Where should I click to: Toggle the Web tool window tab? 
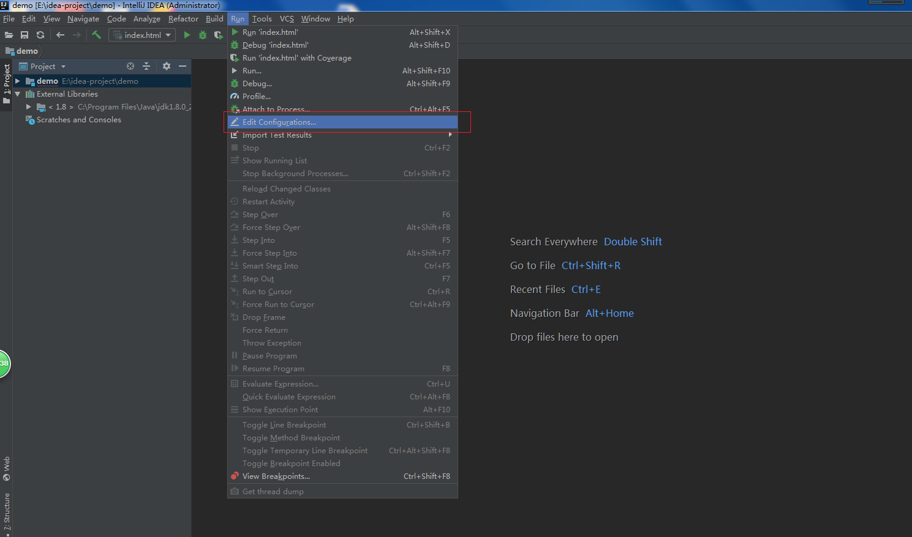[x=6, y=469]
